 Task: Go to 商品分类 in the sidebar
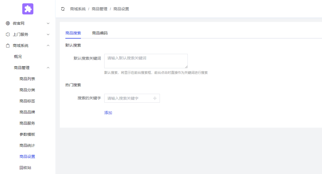click(27, 90)
